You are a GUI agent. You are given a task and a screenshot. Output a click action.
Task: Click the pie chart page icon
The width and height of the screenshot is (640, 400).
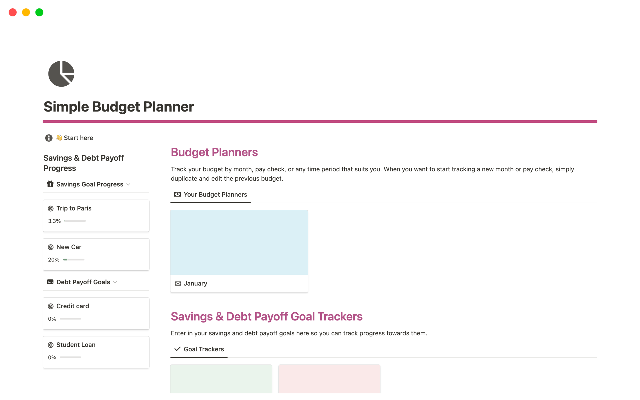(x=61, y=73)
